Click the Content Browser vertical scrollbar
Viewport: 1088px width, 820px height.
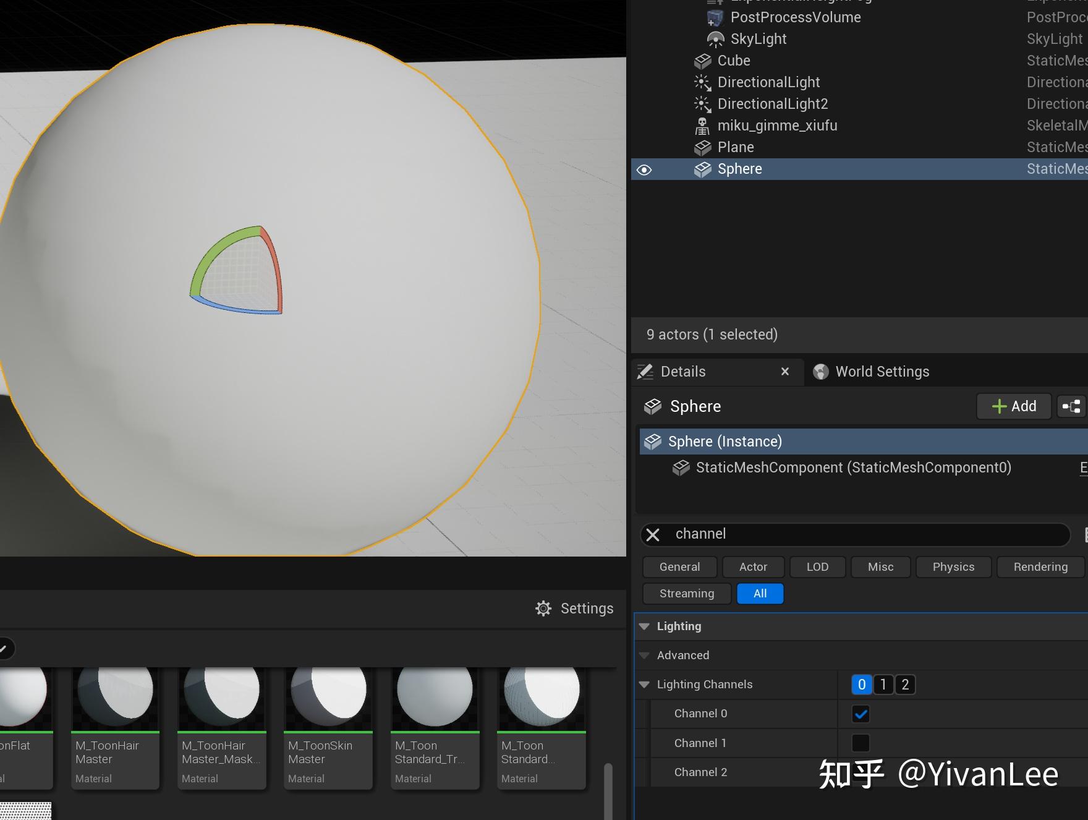click(608, 790)
